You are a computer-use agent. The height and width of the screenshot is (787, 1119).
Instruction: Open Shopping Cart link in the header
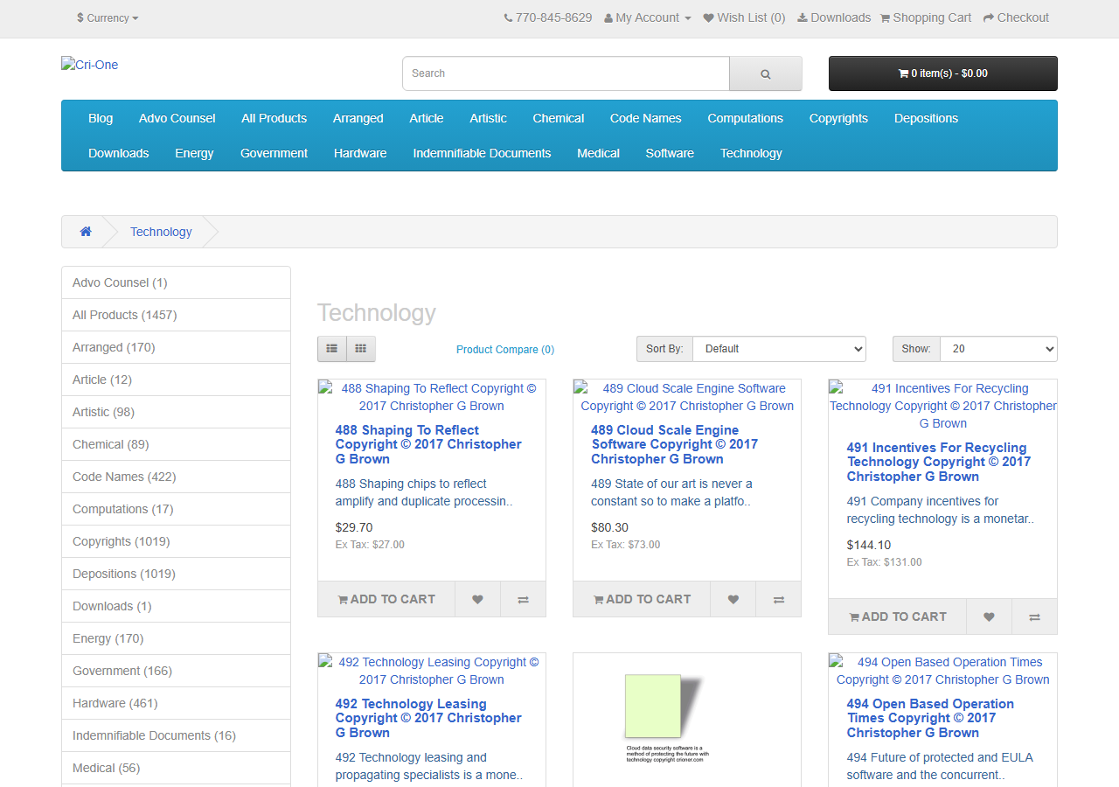(x=925, y=17)
